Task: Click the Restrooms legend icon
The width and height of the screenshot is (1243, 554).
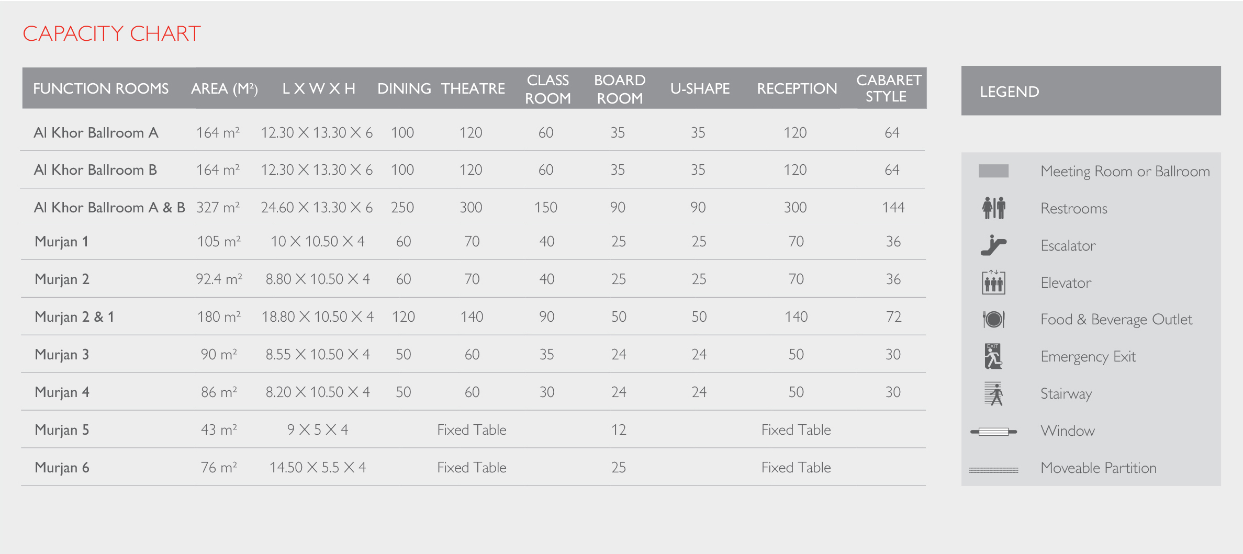Action: [x=993, y=208]
